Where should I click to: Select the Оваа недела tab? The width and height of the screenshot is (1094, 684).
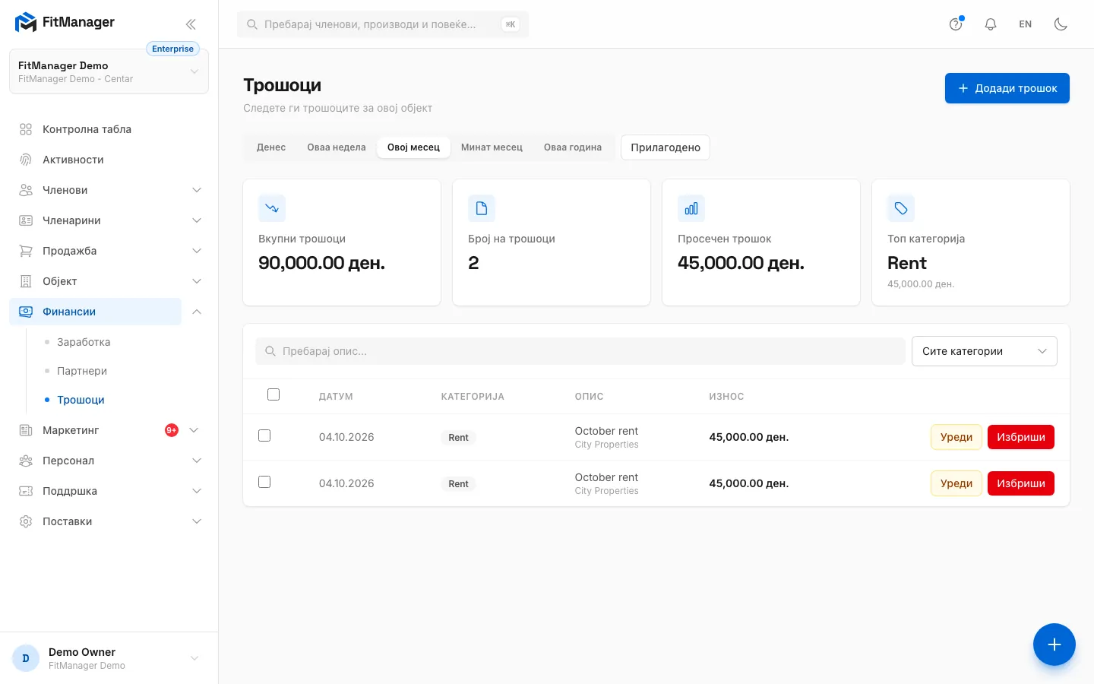pos(337,147)
